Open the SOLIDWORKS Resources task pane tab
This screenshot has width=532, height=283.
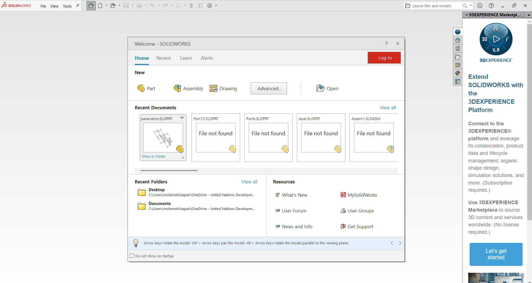[458, 40]
